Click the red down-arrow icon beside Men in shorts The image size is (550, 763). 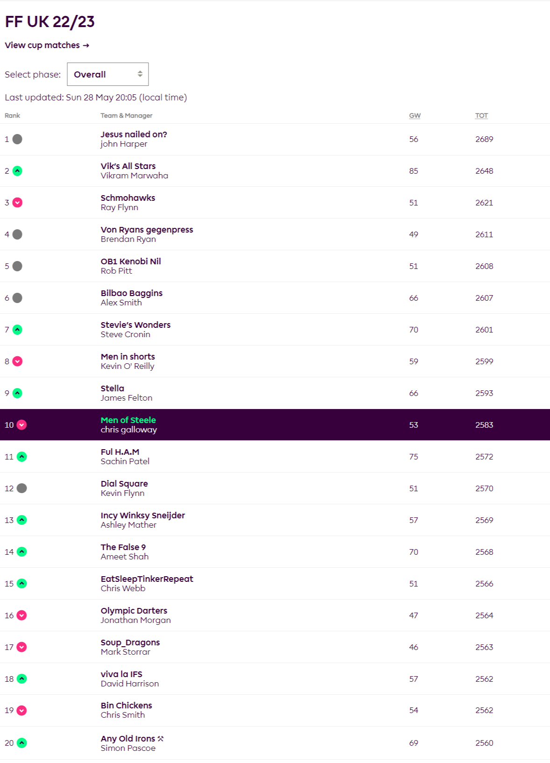pos(17,361)
